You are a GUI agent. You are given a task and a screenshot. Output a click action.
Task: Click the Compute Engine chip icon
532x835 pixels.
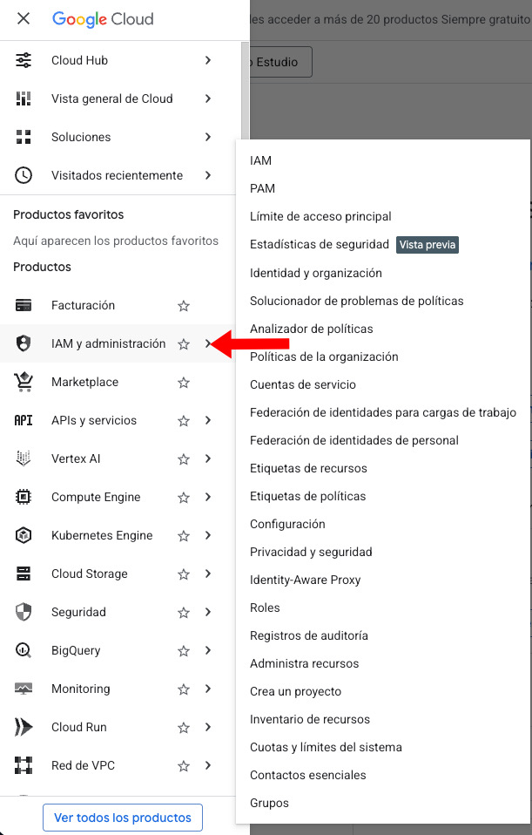[x=24, y=497]
